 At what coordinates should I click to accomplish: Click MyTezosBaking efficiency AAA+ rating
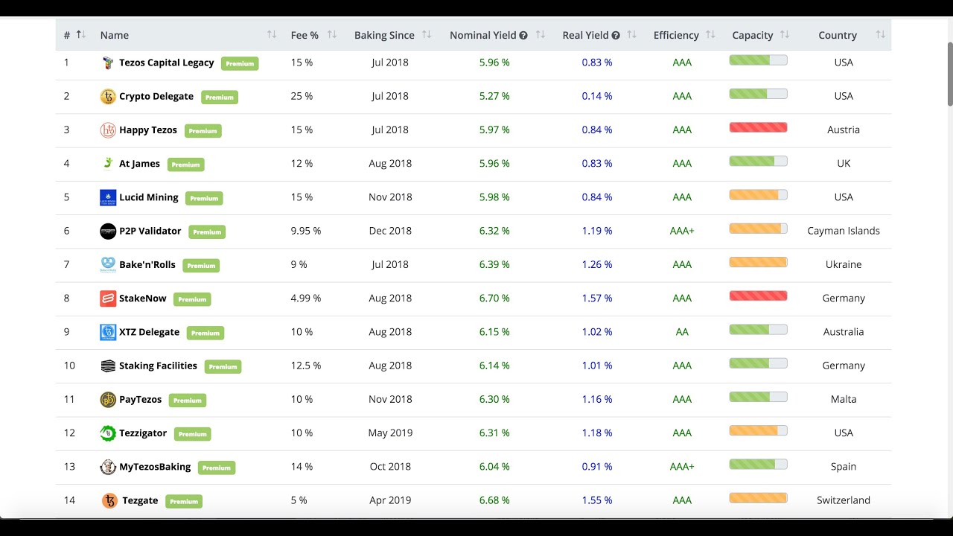(682, 467)
